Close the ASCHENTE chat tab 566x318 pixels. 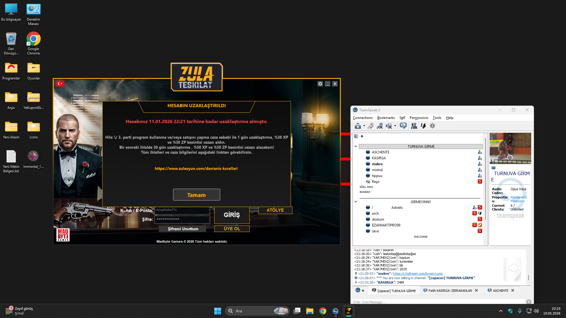point(513,291)
